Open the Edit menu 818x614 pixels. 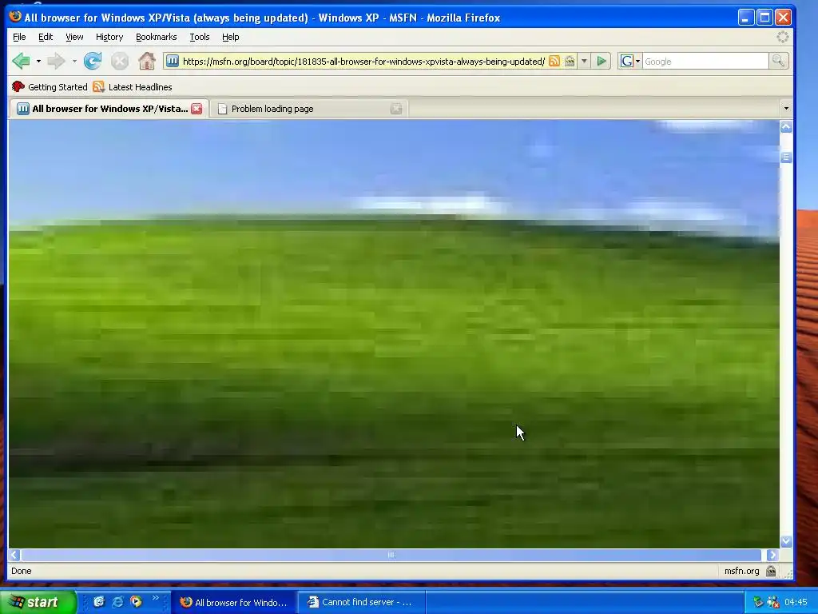(46, 37)
